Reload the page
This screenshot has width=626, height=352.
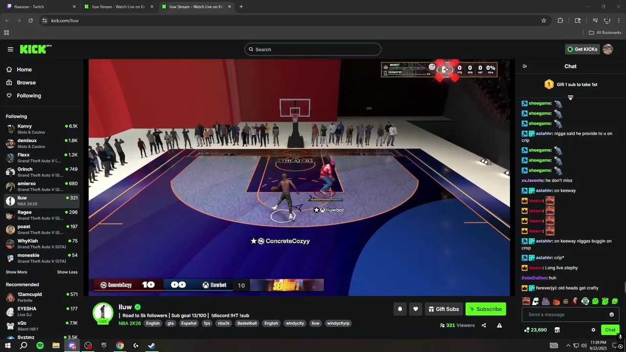(x=30, y=21)
